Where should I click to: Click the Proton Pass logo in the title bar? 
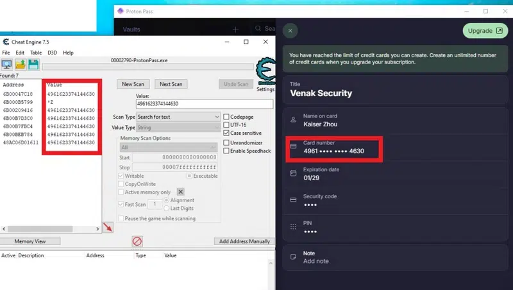pos(121,11)
